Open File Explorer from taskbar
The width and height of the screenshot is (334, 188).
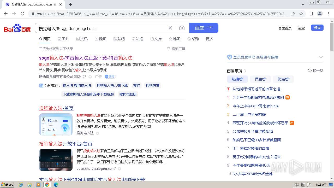(x=29, y=185)
